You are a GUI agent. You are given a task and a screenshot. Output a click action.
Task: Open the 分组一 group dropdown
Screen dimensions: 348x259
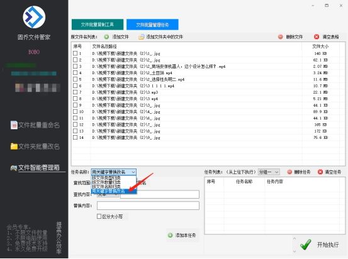tap(269, 172)
